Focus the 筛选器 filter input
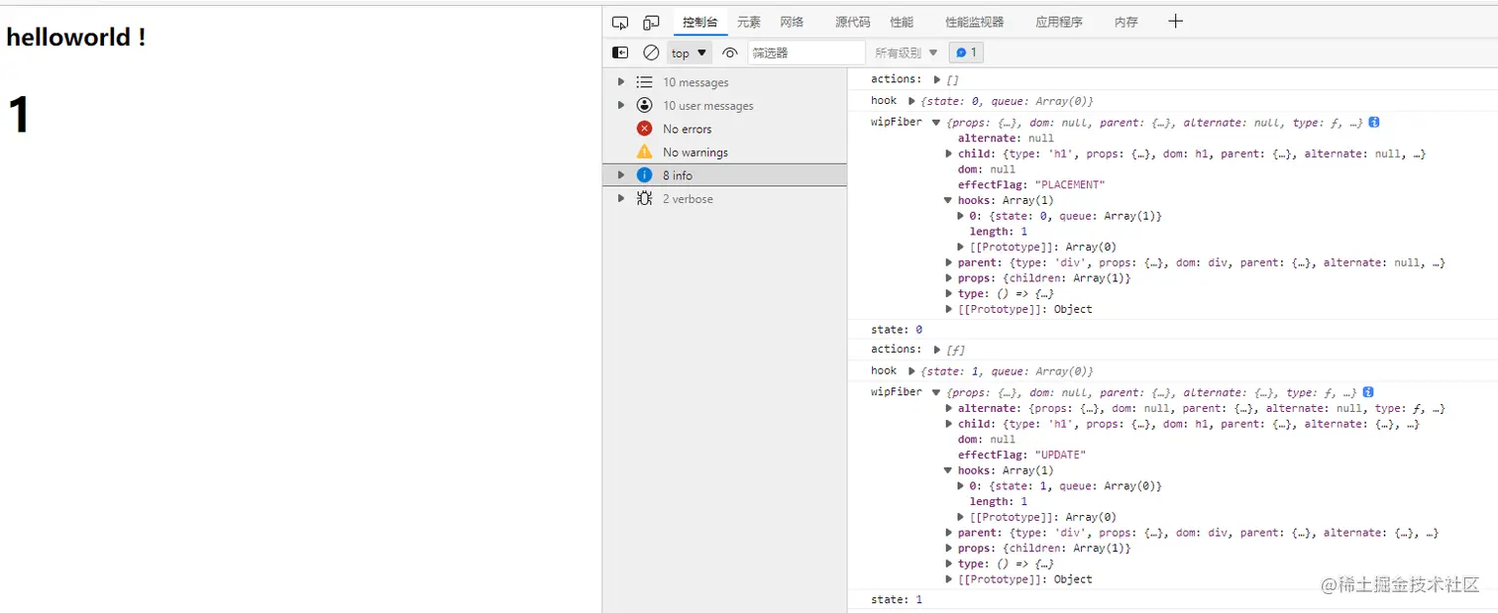The width and height of the screenshot is (1498, 613). point(806,52)
